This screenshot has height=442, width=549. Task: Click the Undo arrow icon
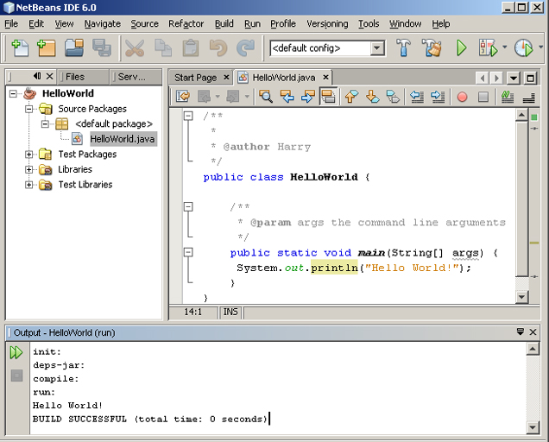click(218, 48)
